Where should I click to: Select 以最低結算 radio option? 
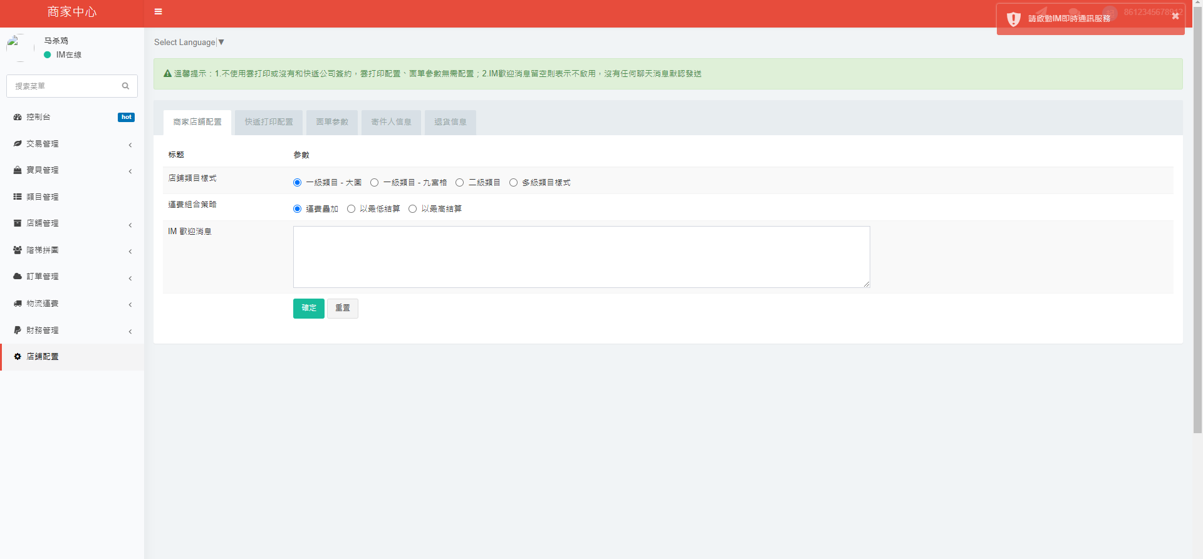click(x=351, y=209)
